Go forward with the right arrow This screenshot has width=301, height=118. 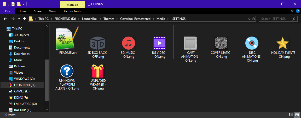tap(13, 19)
